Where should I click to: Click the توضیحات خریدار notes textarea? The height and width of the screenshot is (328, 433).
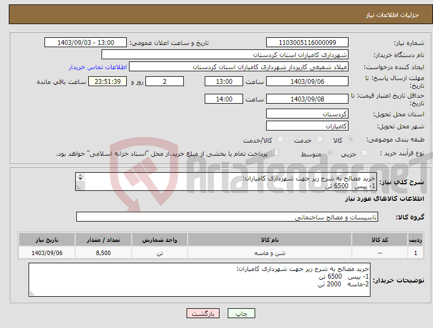point(199,280)
